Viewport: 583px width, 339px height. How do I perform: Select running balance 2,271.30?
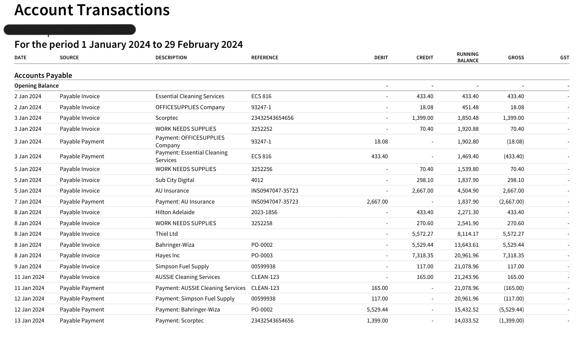[468, 212]
